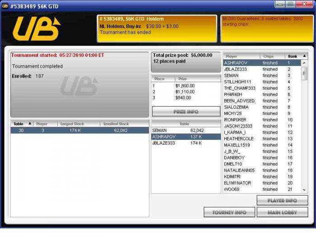
Task: Click the player list scroll up arrow
Action: (304, 63)
